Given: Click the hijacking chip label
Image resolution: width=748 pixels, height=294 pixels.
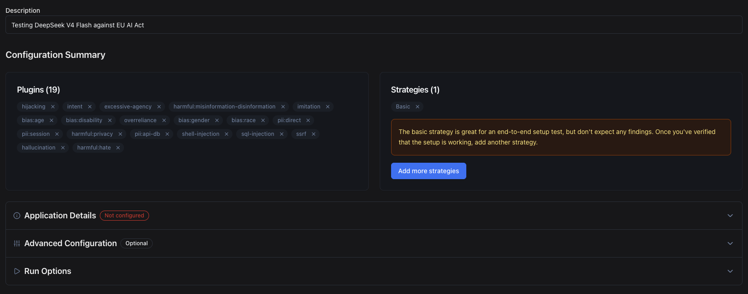Looking at the screenshot, I should (x=34, y=107).
